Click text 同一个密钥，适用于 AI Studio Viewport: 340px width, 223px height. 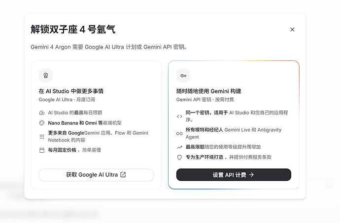coord(237,116)
